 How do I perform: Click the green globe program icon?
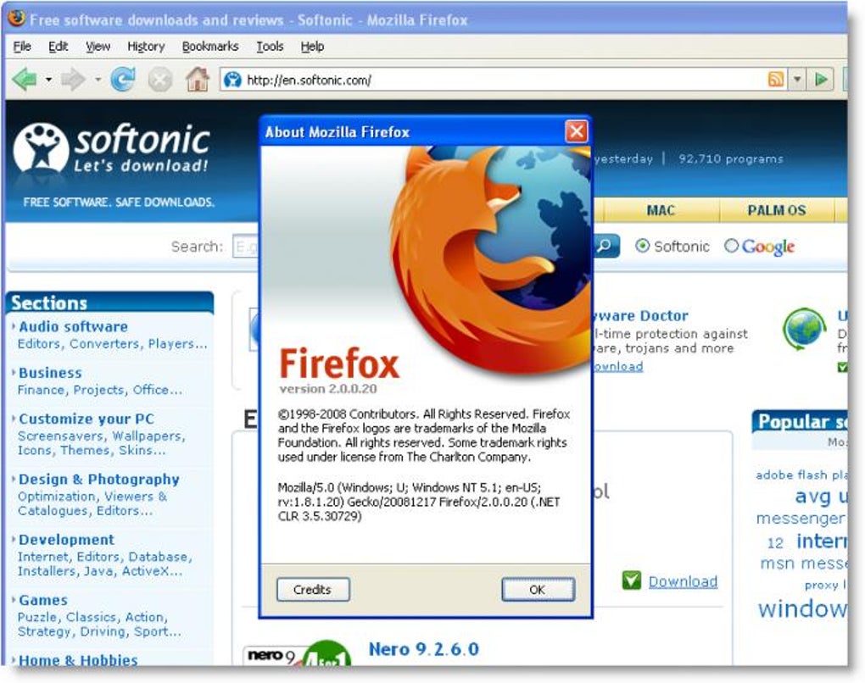(x=804, y=329)
